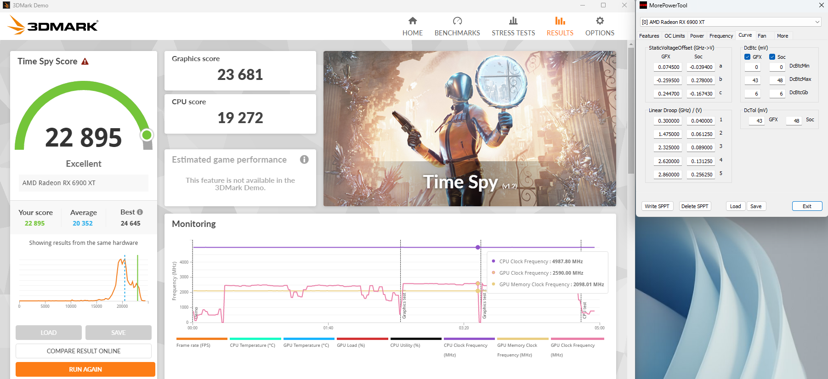Click Linear Droop voltage field 0.061250
Image resolution: width=828 pixels, height=379 pixels.
tap(701, 134)
